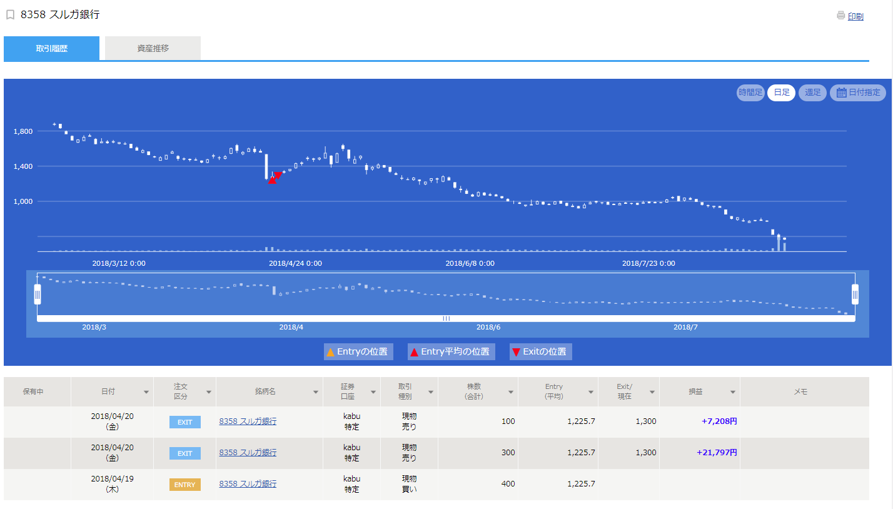893x509 pixels.
Task: Open the 日付指定 calendar picker
Action: pyautogui.click(x=857, y=93)
